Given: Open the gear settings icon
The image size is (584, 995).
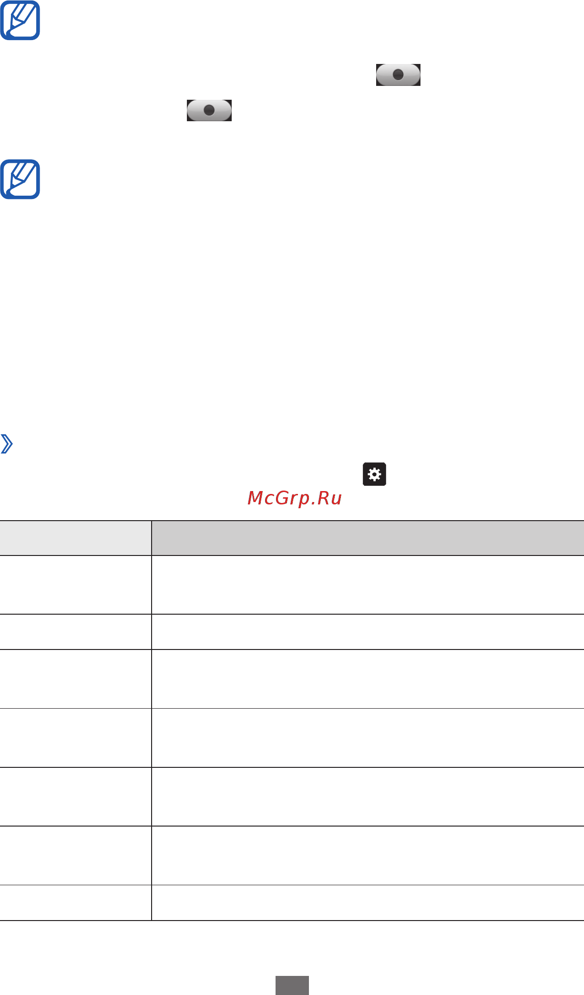Looking at the screenshot, I should (375, 474).
